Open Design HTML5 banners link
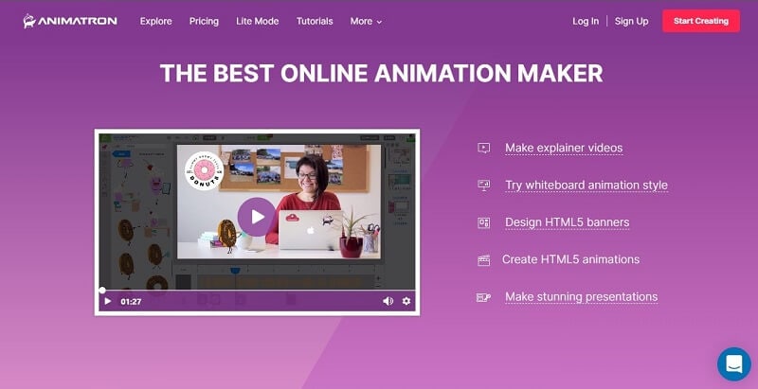This screenshot has width=758, height=389. point(567,222)
